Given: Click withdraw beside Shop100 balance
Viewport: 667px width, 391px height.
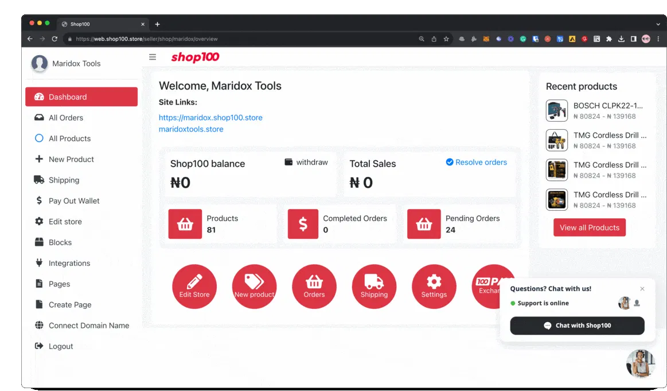Looking at the screenshot, I should coord(306,162).
